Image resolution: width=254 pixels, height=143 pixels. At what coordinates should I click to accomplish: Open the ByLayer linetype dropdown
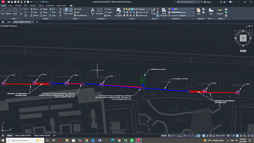click(183, 16)
